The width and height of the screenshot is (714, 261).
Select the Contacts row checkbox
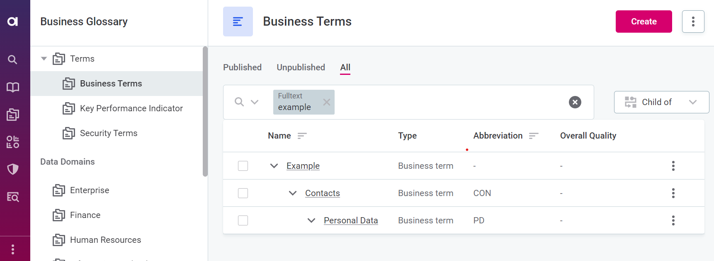(243, 193)
